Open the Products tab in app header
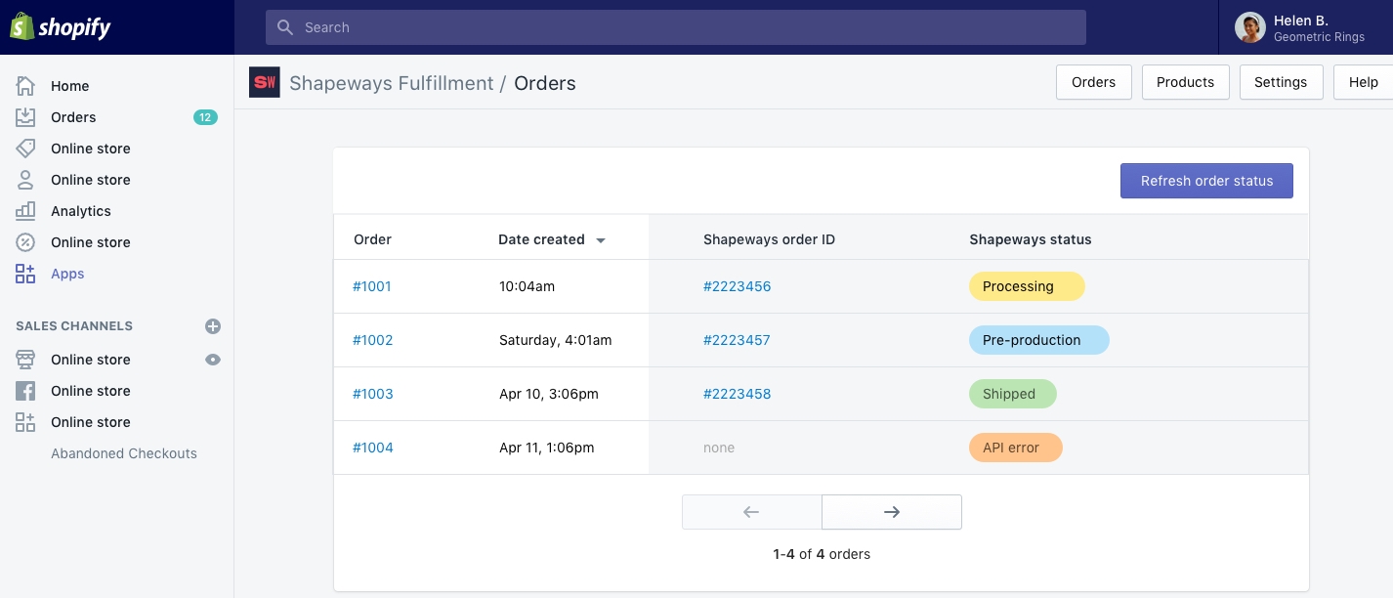The image size is (1393, 598). pos(1185,82)
